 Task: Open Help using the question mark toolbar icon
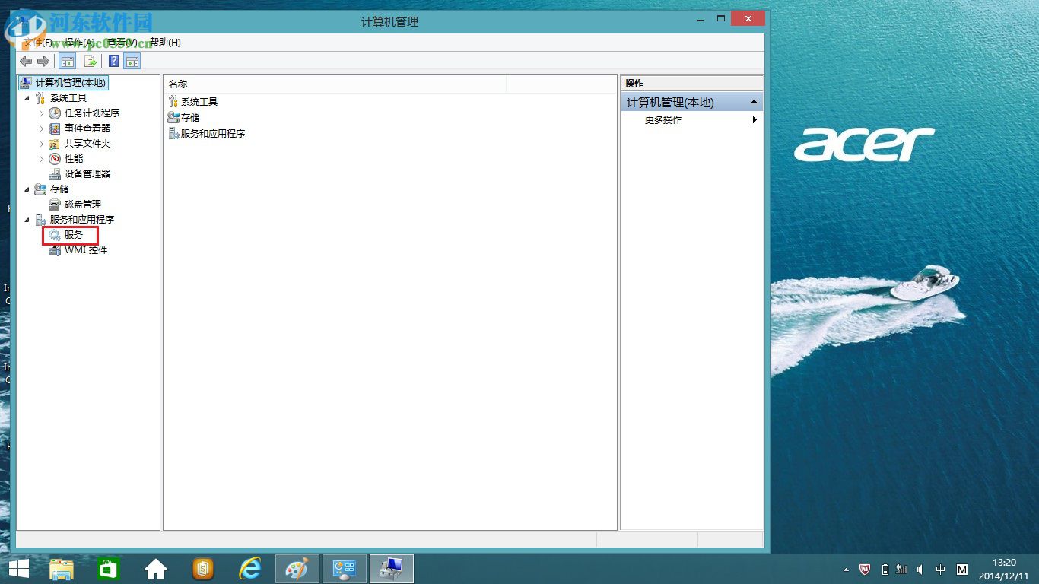click(x=113, y=61)
